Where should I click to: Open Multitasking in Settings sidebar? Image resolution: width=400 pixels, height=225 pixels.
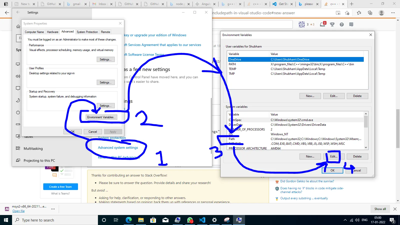[x=33, y=148]
